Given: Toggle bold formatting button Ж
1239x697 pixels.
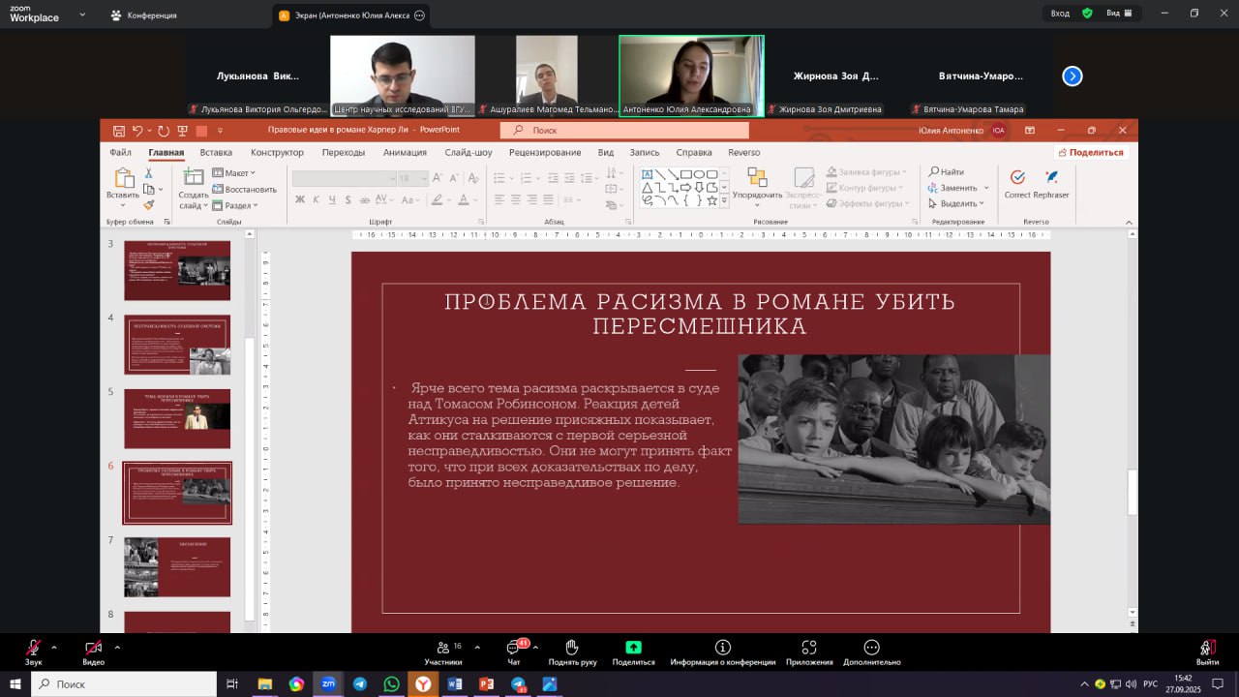Looking at the screenshot, I should [300, 200].
